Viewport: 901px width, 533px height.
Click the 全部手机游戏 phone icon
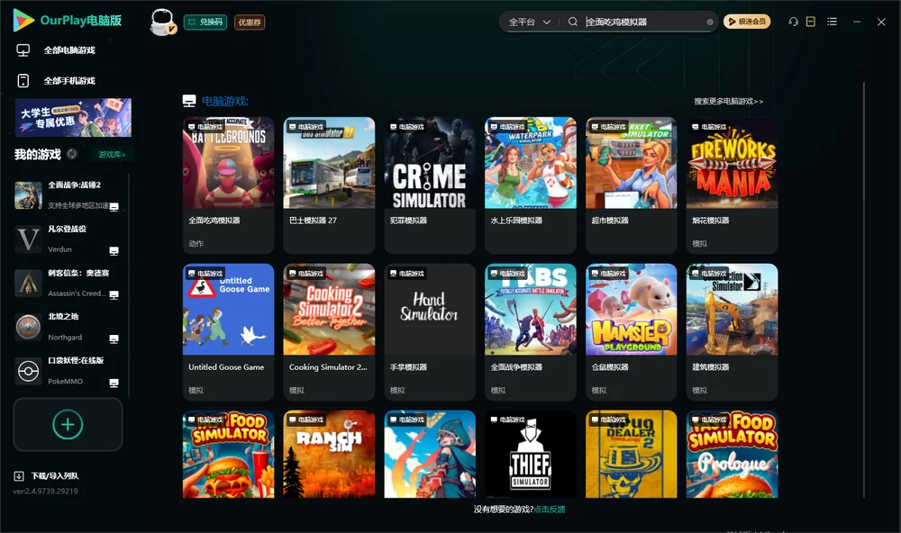pyautogui.click(x=23, y=81)
